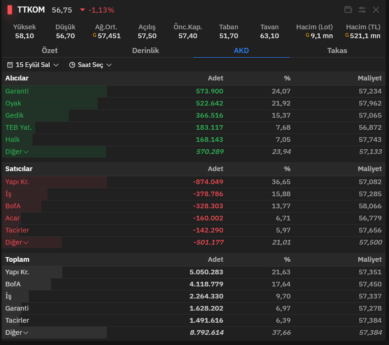The height and width of the screenshot is (345, 389).
Task: Click the Düşük 56,70 value
Action: tap(65, 36)
